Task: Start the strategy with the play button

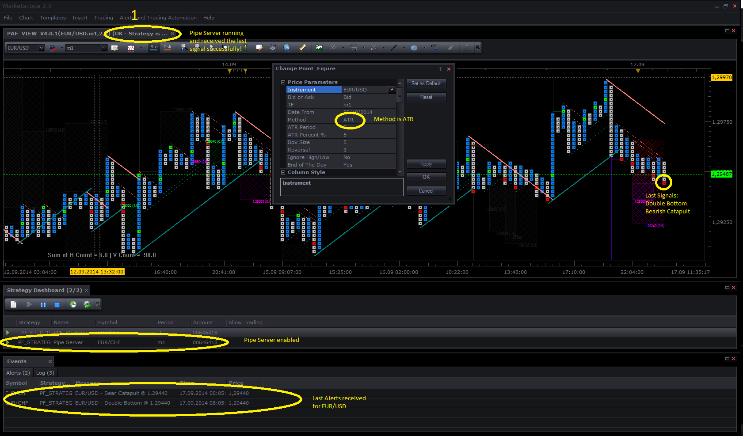Action: coord(29,304)
